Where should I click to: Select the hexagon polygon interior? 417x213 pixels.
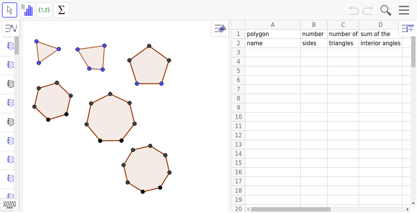(52, 101)
